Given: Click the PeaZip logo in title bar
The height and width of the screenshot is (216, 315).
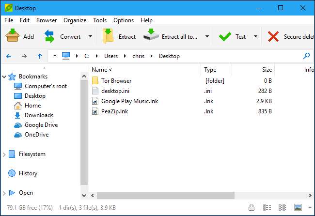Looking at the screenshot, I should [x=9, y=8].
